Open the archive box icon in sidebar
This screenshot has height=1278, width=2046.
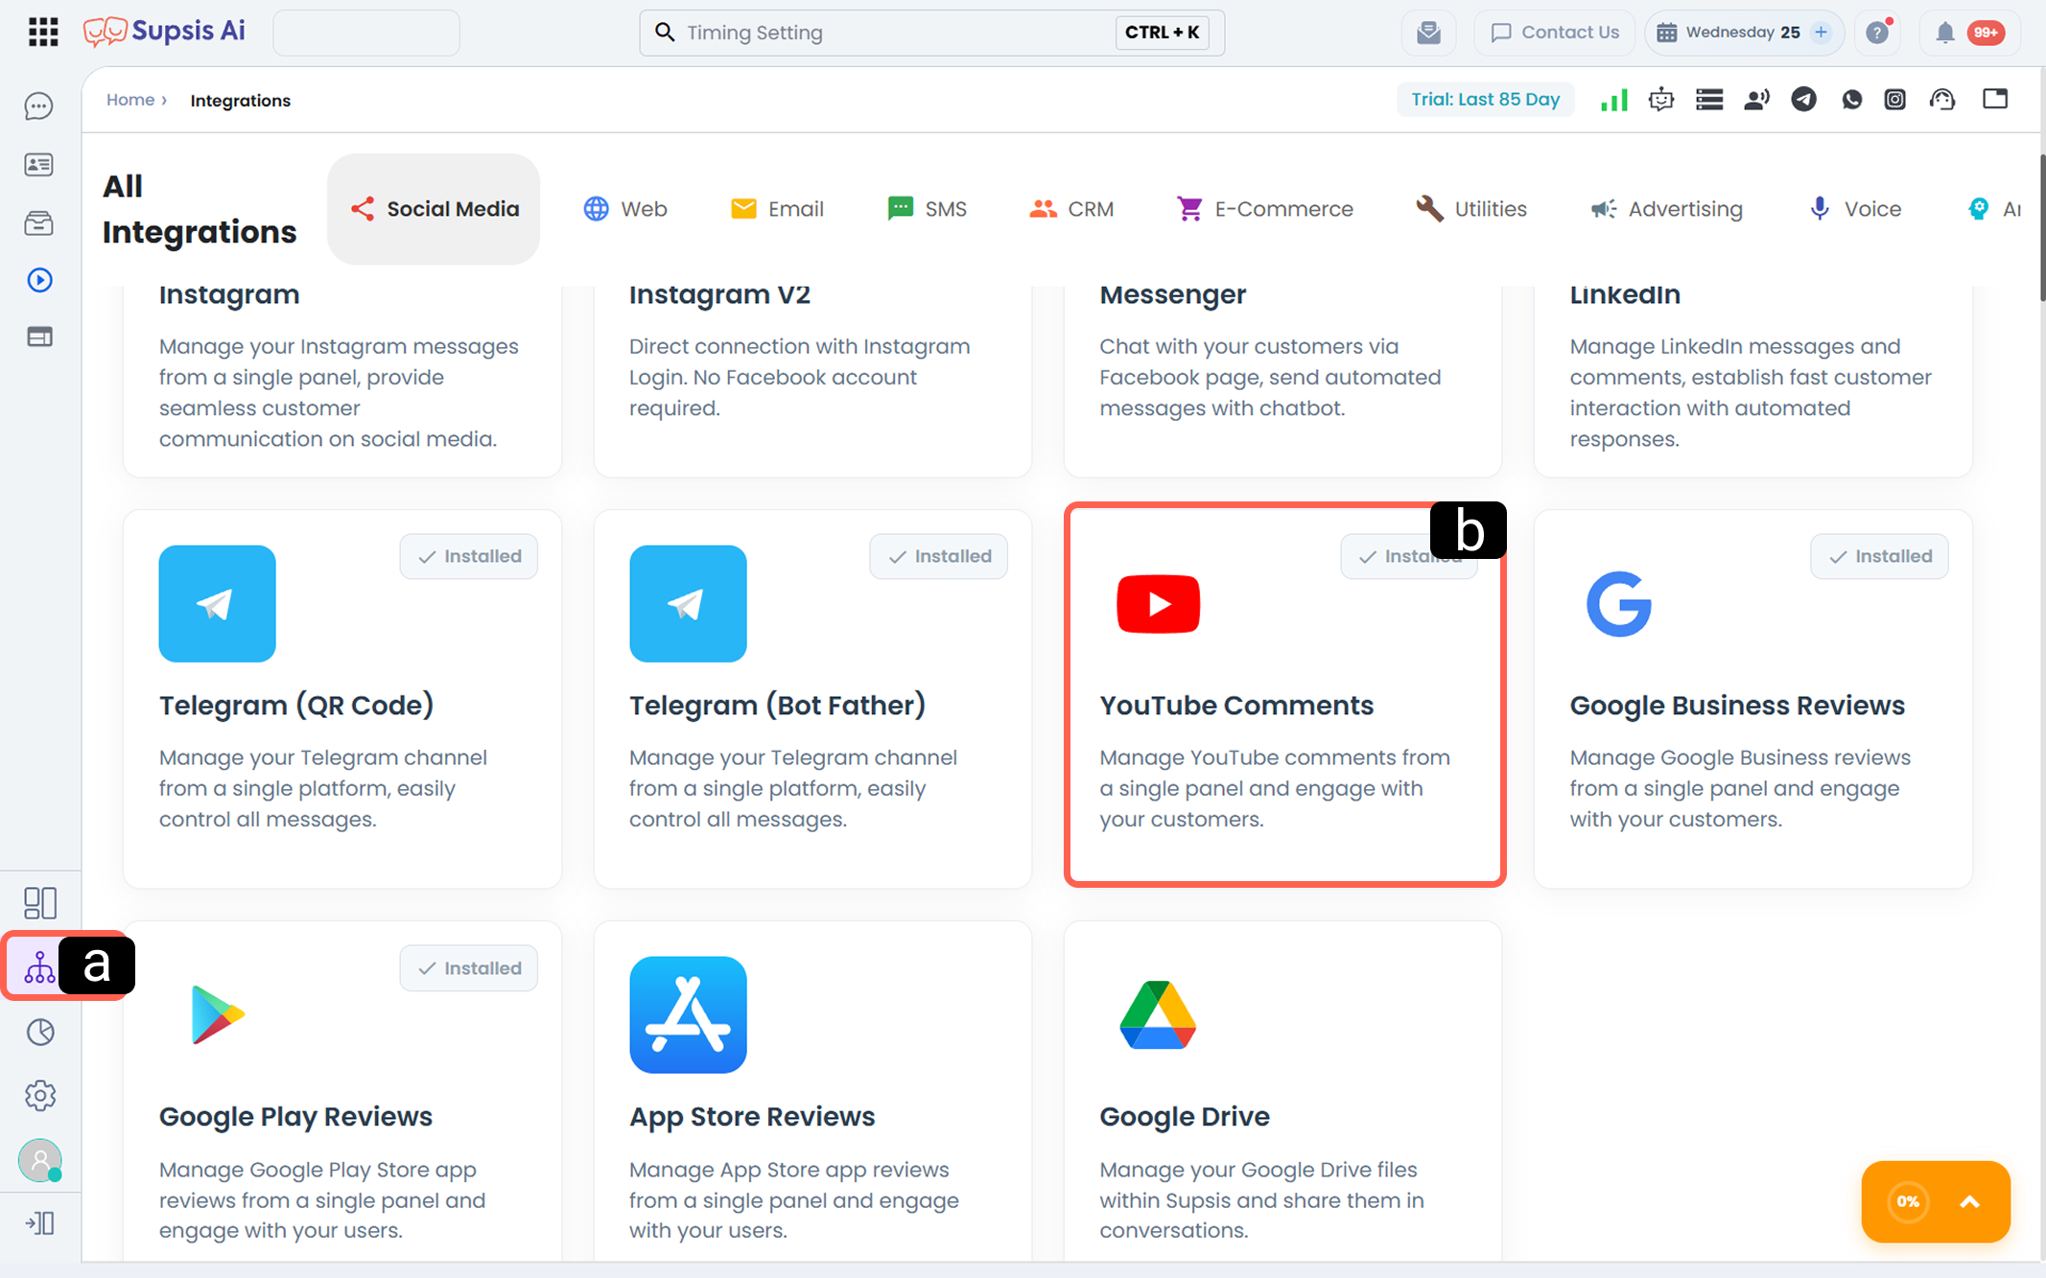point(39,223)
